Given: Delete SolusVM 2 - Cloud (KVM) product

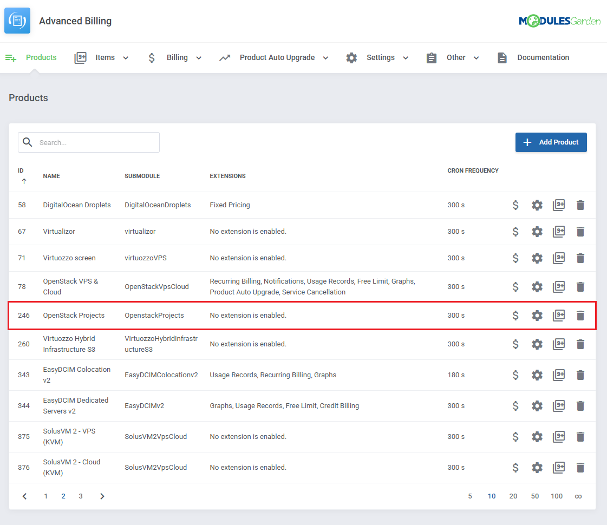Looking at the screenshot, I should tap(580, 467).
